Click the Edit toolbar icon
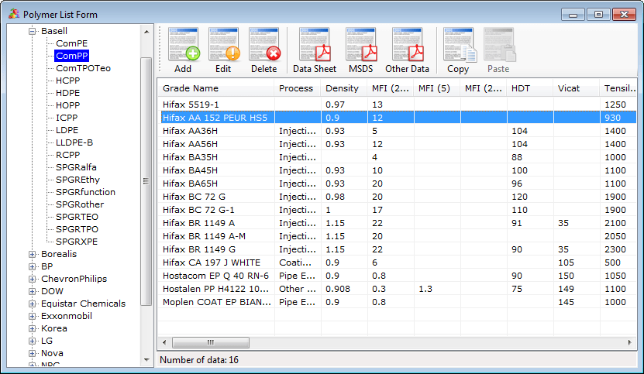644x374 pixels. (224, 44)
